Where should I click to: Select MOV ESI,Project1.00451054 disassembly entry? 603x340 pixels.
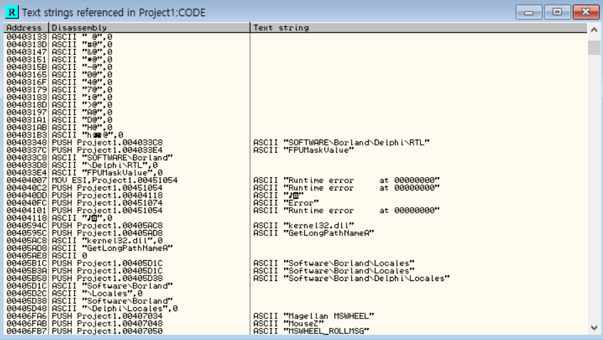pyautogui.click(x=115, y=180)
